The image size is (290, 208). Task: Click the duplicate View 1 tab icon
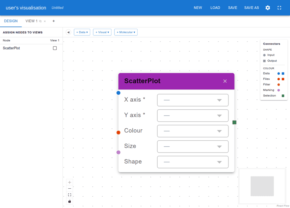(x=40, y=21)
